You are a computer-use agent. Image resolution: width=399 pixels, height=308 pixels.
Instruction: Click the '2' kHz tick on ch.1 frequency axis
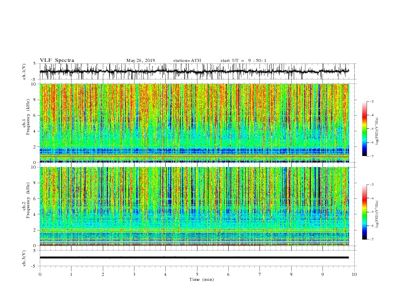(36, 147)
